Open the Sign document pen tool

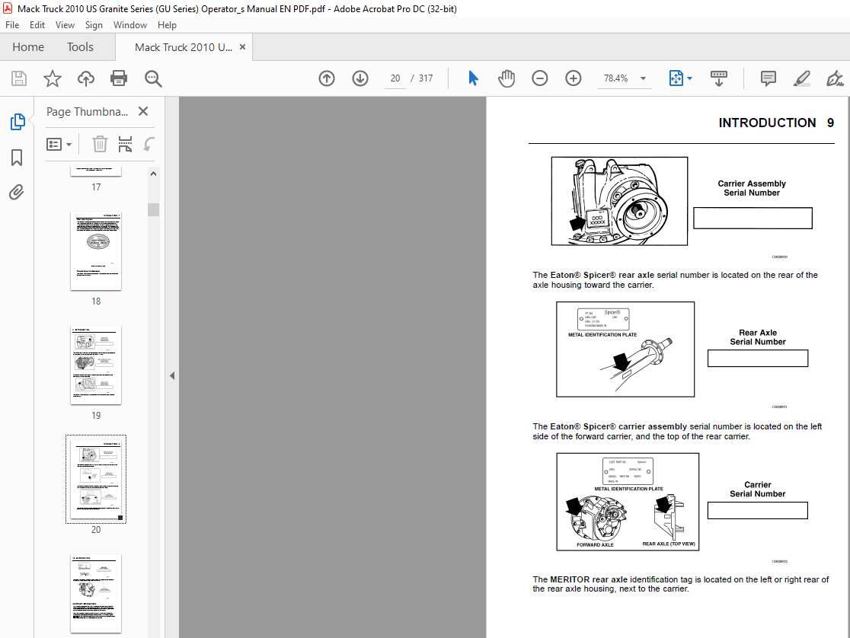[x=835, y=78]
